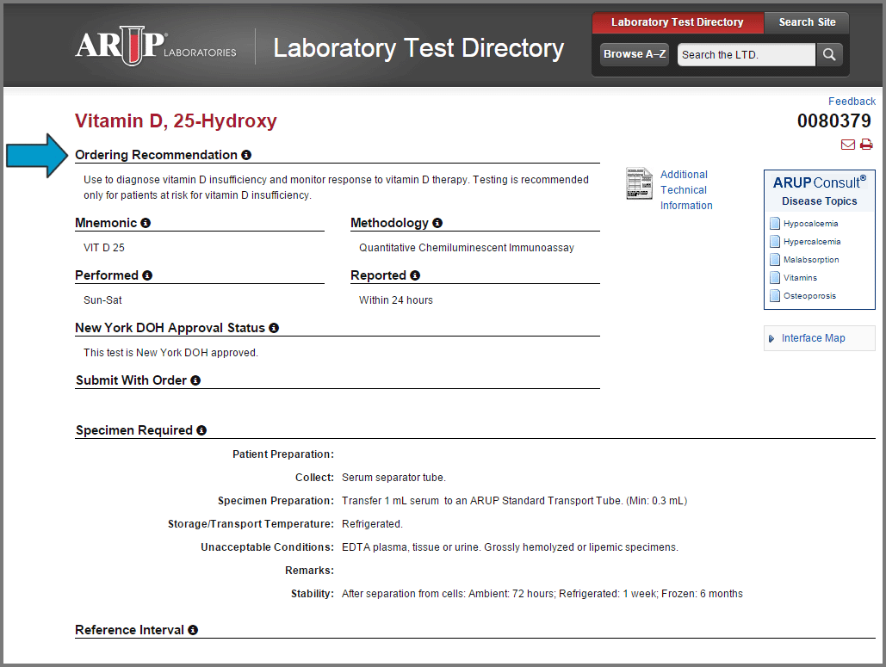The width and height of the screenshot is (886, 667).
Task: Open the Feedback link
Action: click(x=852, y=101)
